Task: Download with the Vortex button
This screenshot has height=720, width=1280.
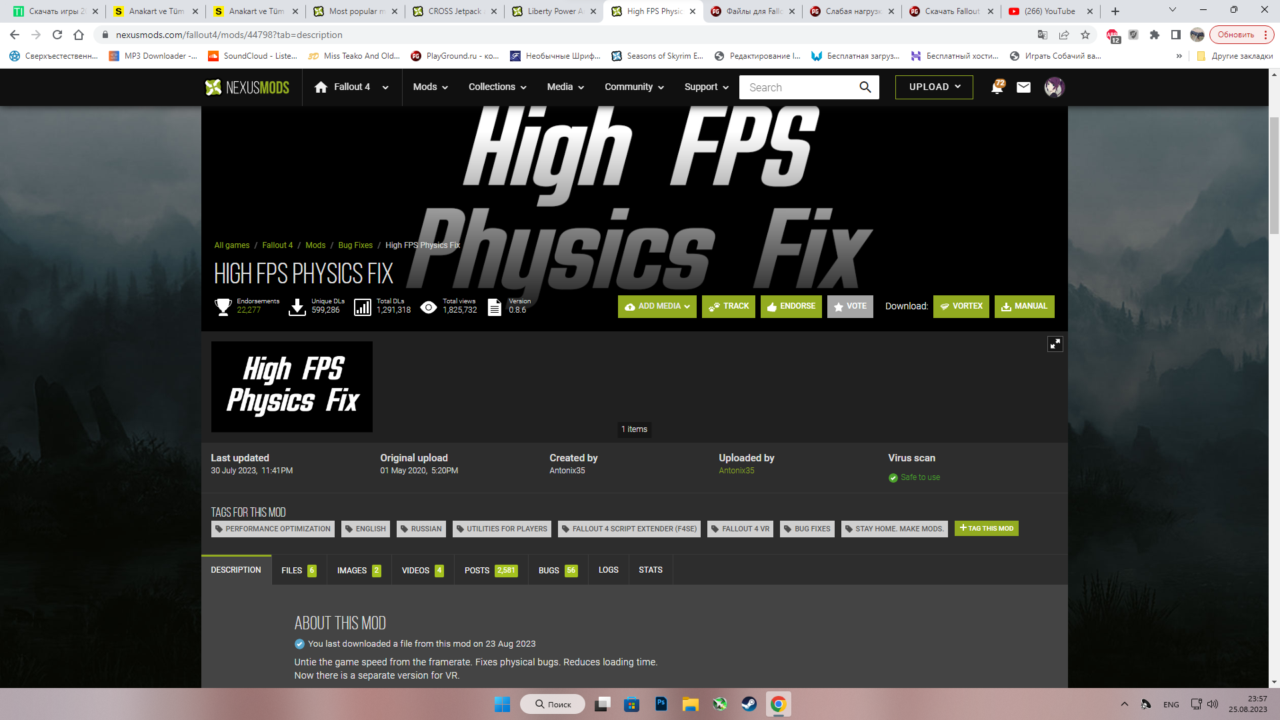Action: (961, 307)
